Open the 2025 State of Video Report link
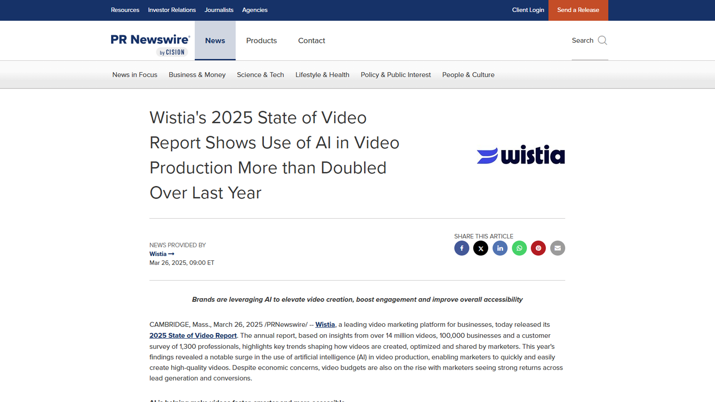 [x=193, y=335]
